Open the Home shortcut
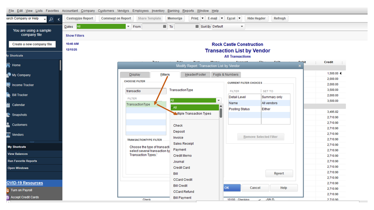This screenshot has width=374, height=210. 16,65
